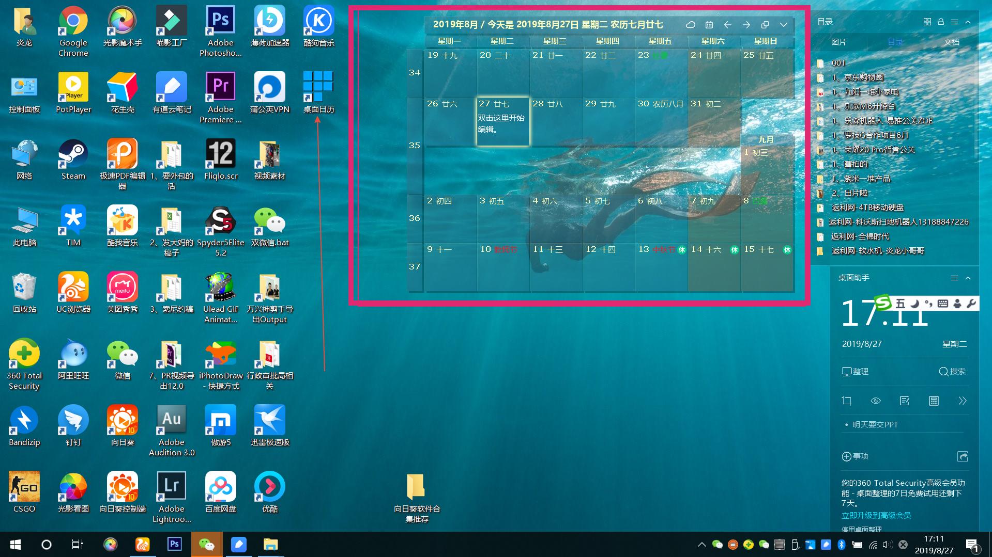Toggle the lock icon on the 目录 panel
The height and width of the screenshot is (557, 992).
940,21
